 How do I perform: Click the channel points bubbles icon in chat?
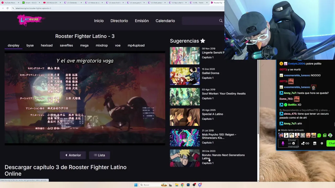(303, 143)
